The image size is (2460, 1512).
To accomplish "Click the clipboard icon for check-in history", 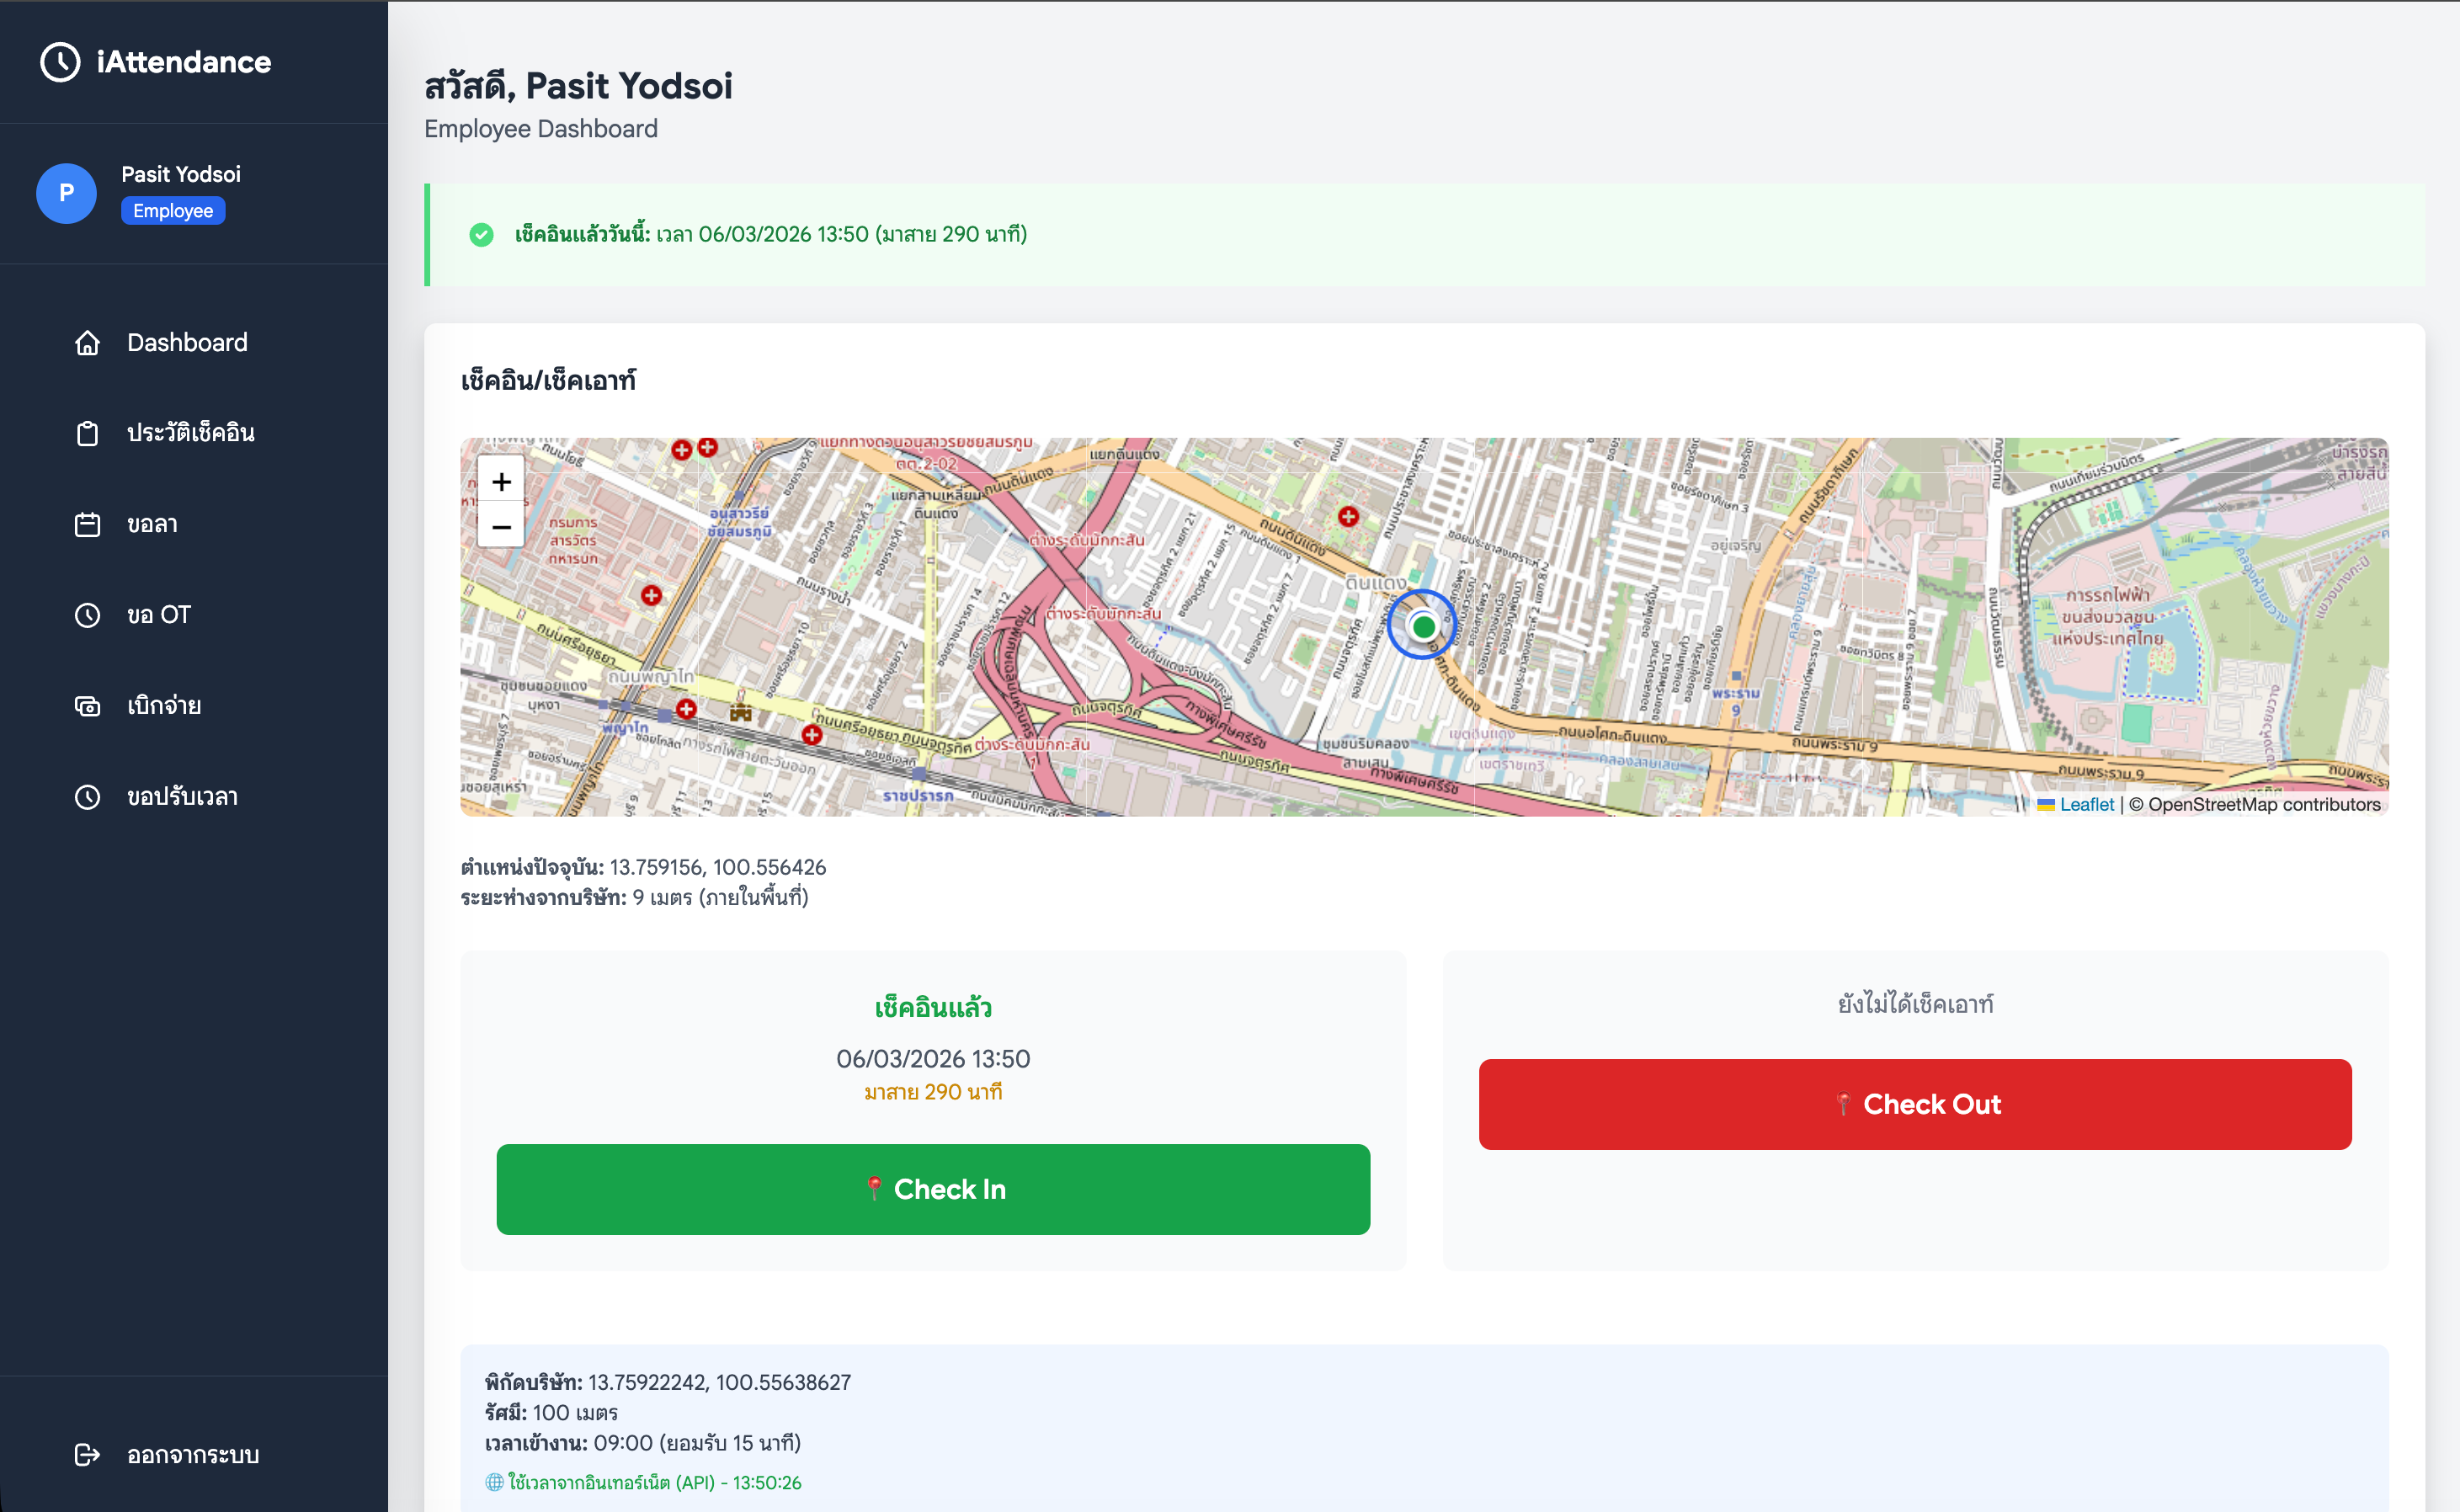I will pyautogui.click(x=87, y=433).
